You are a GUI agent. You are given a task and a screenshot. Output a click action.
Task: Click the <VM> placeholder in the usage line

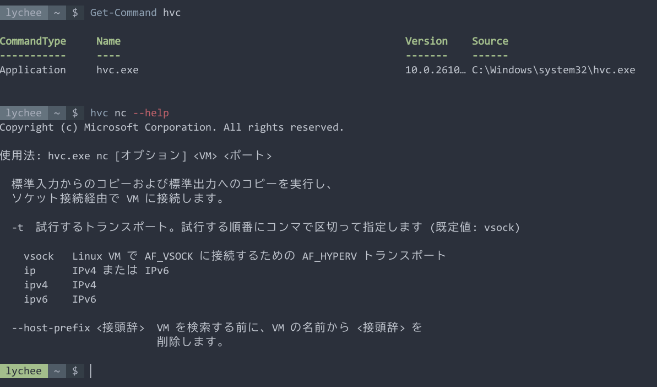tap(205, 156)
